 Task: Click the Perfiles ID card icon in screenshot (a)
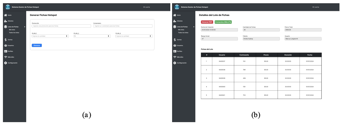click(6, 51)
